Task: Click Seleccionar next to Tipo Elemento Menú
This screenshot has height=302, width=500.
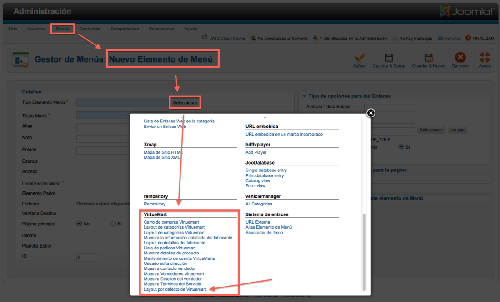Action: [185, 103]
